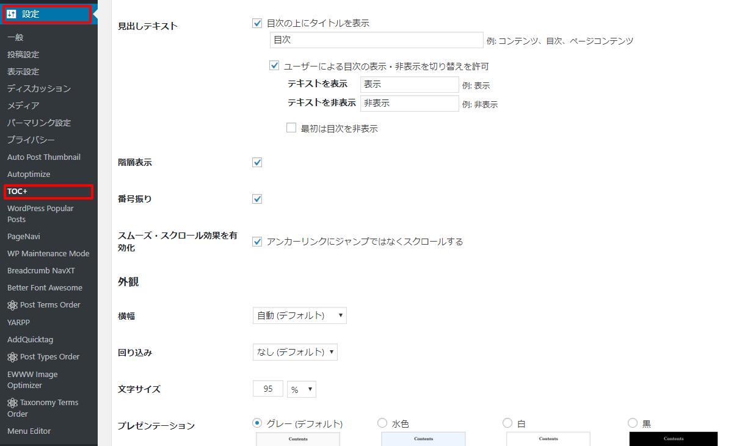Open AddQuicktag settings link
Viewport: 731px width, 446px height.
click(x=31, y=339)
